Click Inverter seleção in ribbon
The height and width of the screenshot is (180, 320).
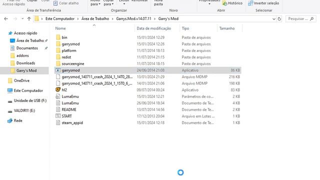[263, 3]
